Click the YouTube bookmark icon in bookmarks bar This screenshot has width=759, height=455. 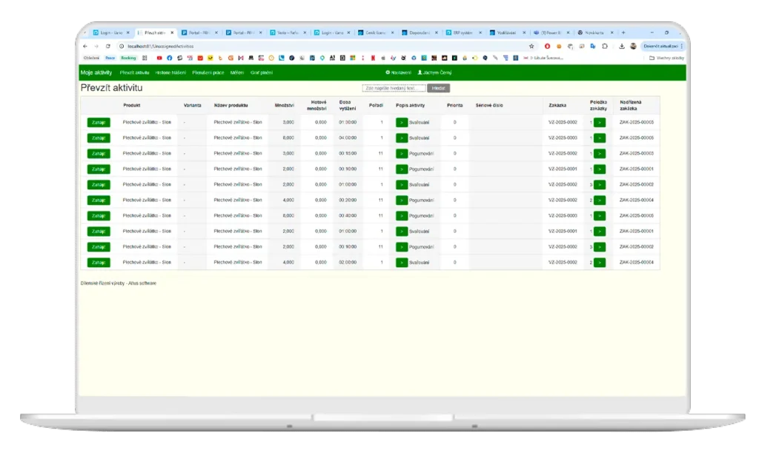[x=159, y=58]
